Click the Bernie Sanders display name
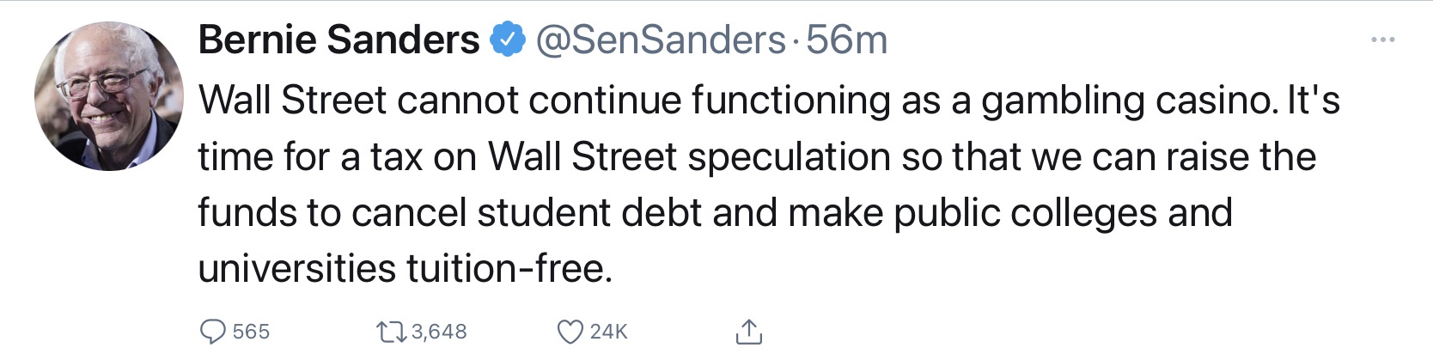This screenshot has height=360, width=1433. (338, 40)
